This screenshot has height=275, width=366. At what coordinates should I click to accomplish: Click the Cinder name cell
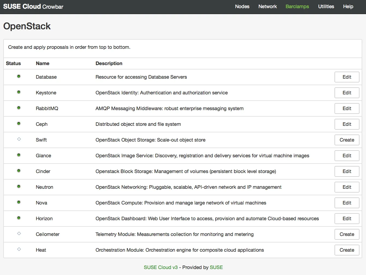(43, 171)
